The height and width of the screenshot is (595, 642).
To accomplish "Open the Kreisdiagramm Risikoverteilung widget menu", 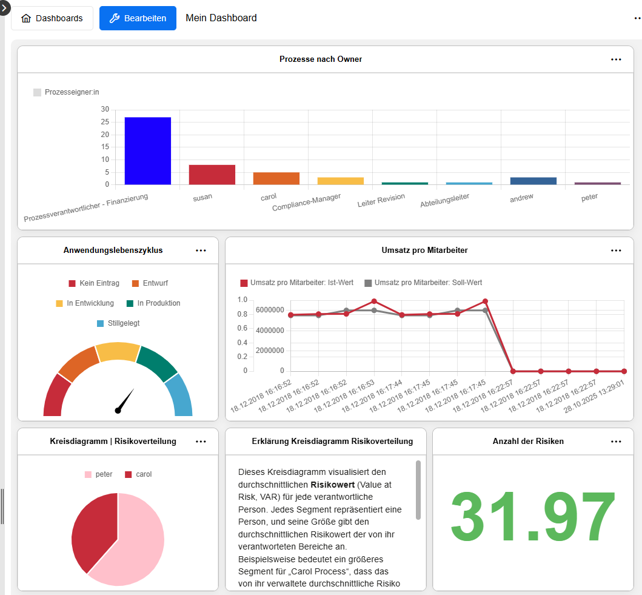I will click(201, 442).
